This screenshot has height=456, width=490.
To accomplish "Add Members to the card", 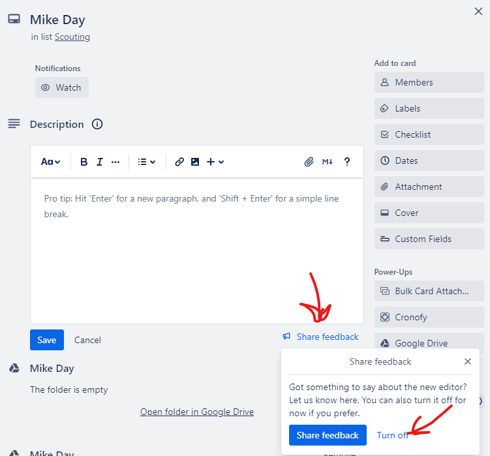I will click(429, 82).
